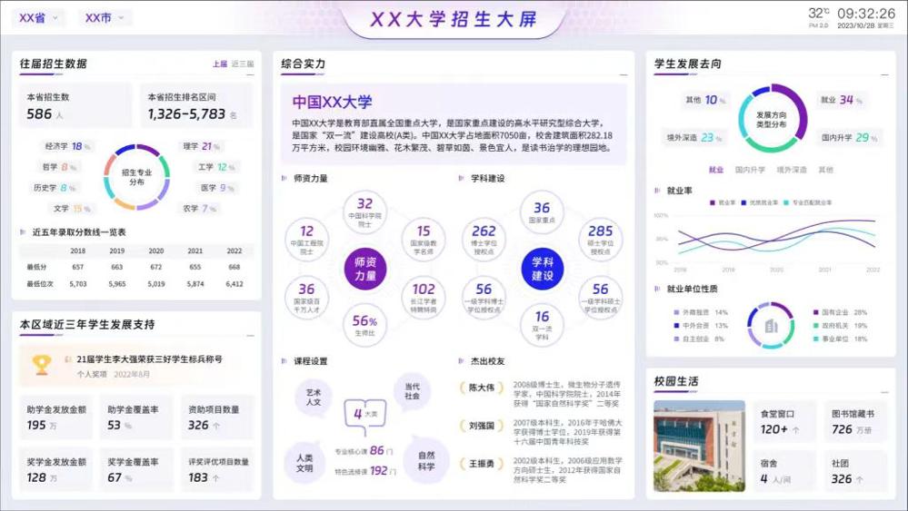
Task: Click the 56% 生师比 bubble
Action: 364,326
